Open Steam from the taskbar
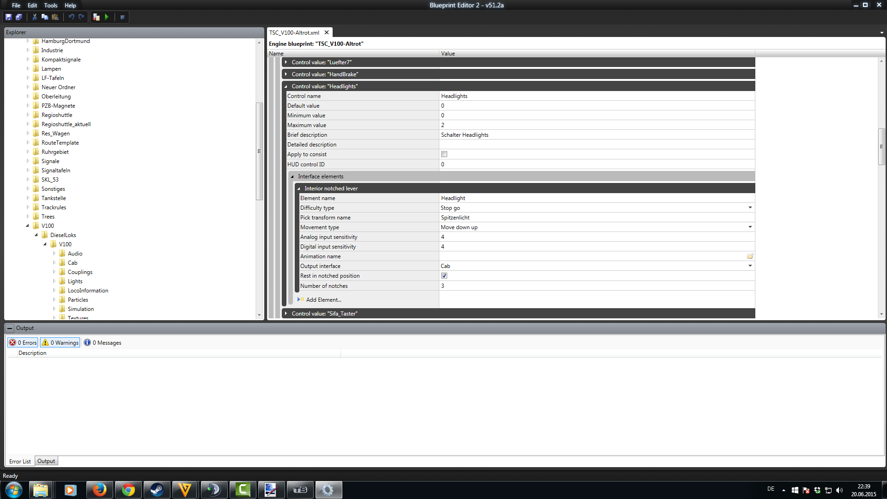887x499 pixels. tap(157, 490)
